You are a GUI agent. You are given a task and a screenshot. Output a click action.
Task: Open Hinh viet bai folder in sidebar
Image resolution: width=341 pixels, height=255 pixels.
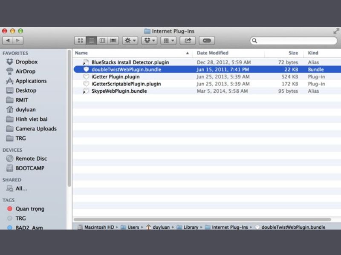click(31, 119)
